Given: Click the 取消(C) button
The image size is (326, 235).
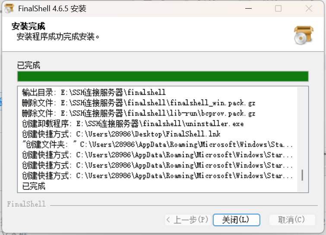Looking at the screenshot, I should (292, 220).
